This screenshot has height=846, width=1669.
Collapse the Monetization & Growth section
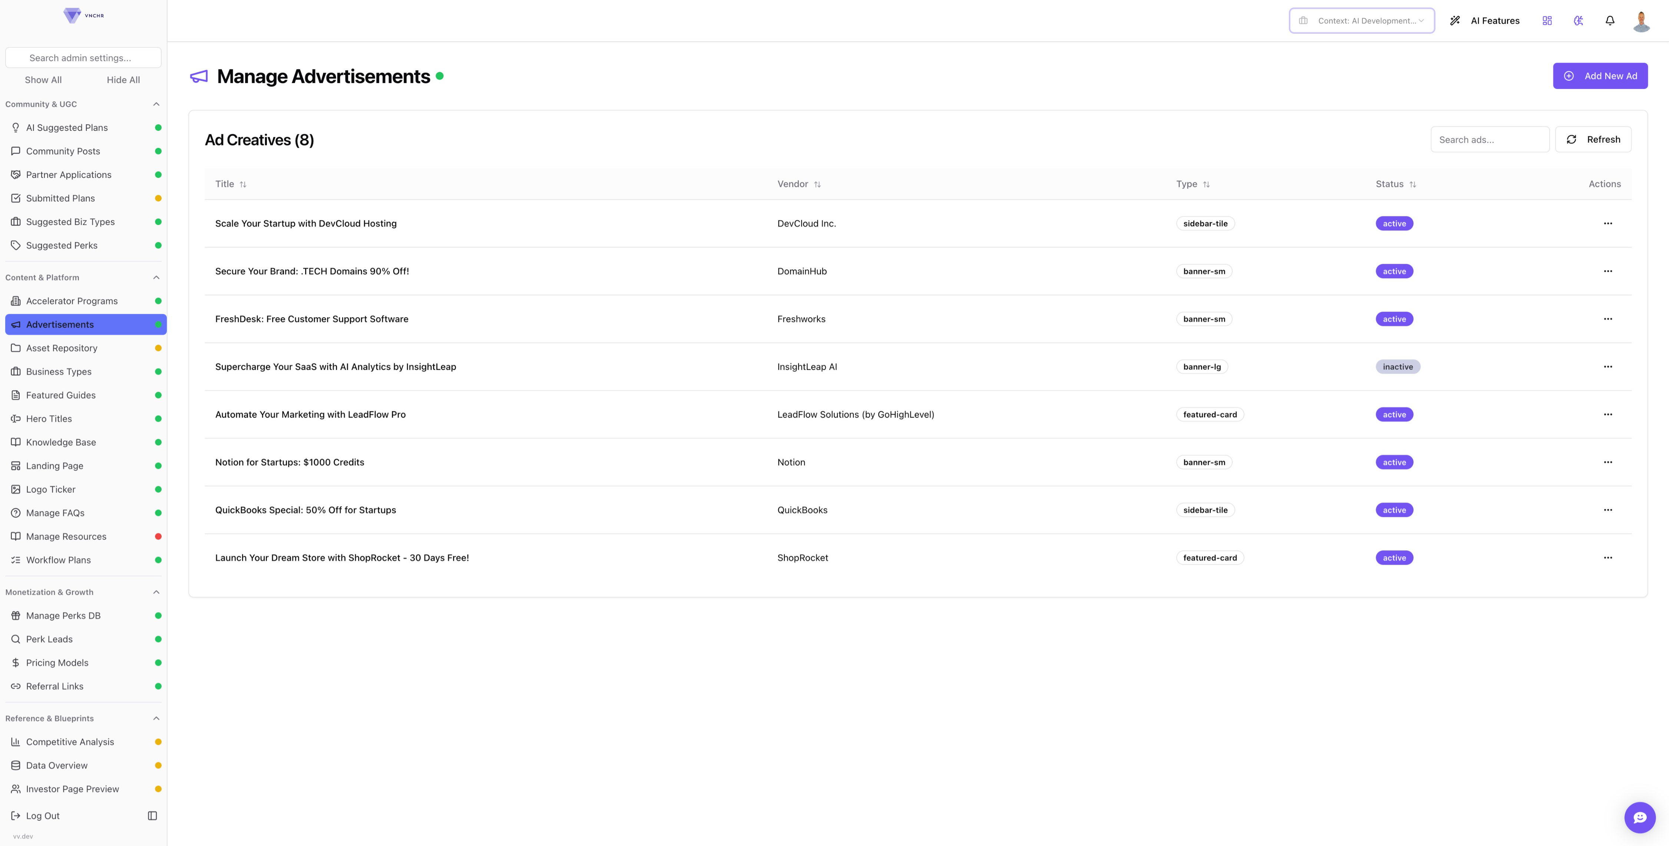(x=156, y=592)
